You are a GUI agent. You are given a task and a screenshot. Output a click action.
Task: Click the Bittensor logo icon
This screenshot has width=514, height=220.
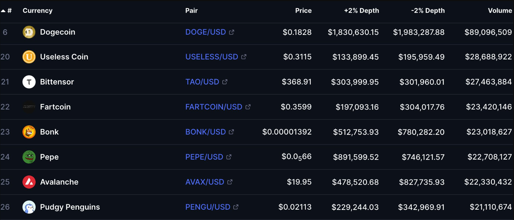tap(29, 82)
